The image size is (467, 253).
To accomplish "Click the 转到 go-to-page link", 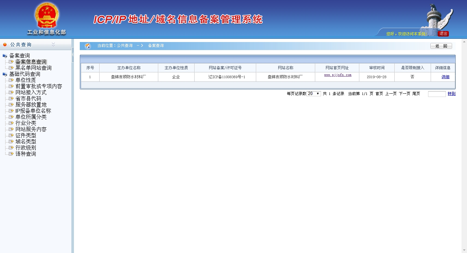I will click(451, 94).
